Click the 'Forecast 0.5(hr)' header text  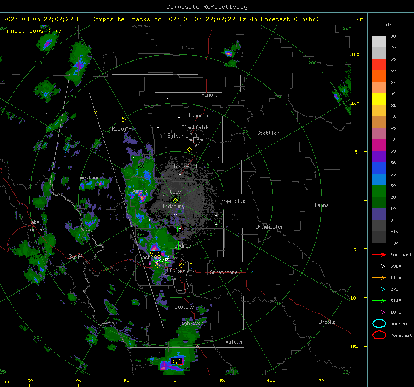tap(290, 19)
